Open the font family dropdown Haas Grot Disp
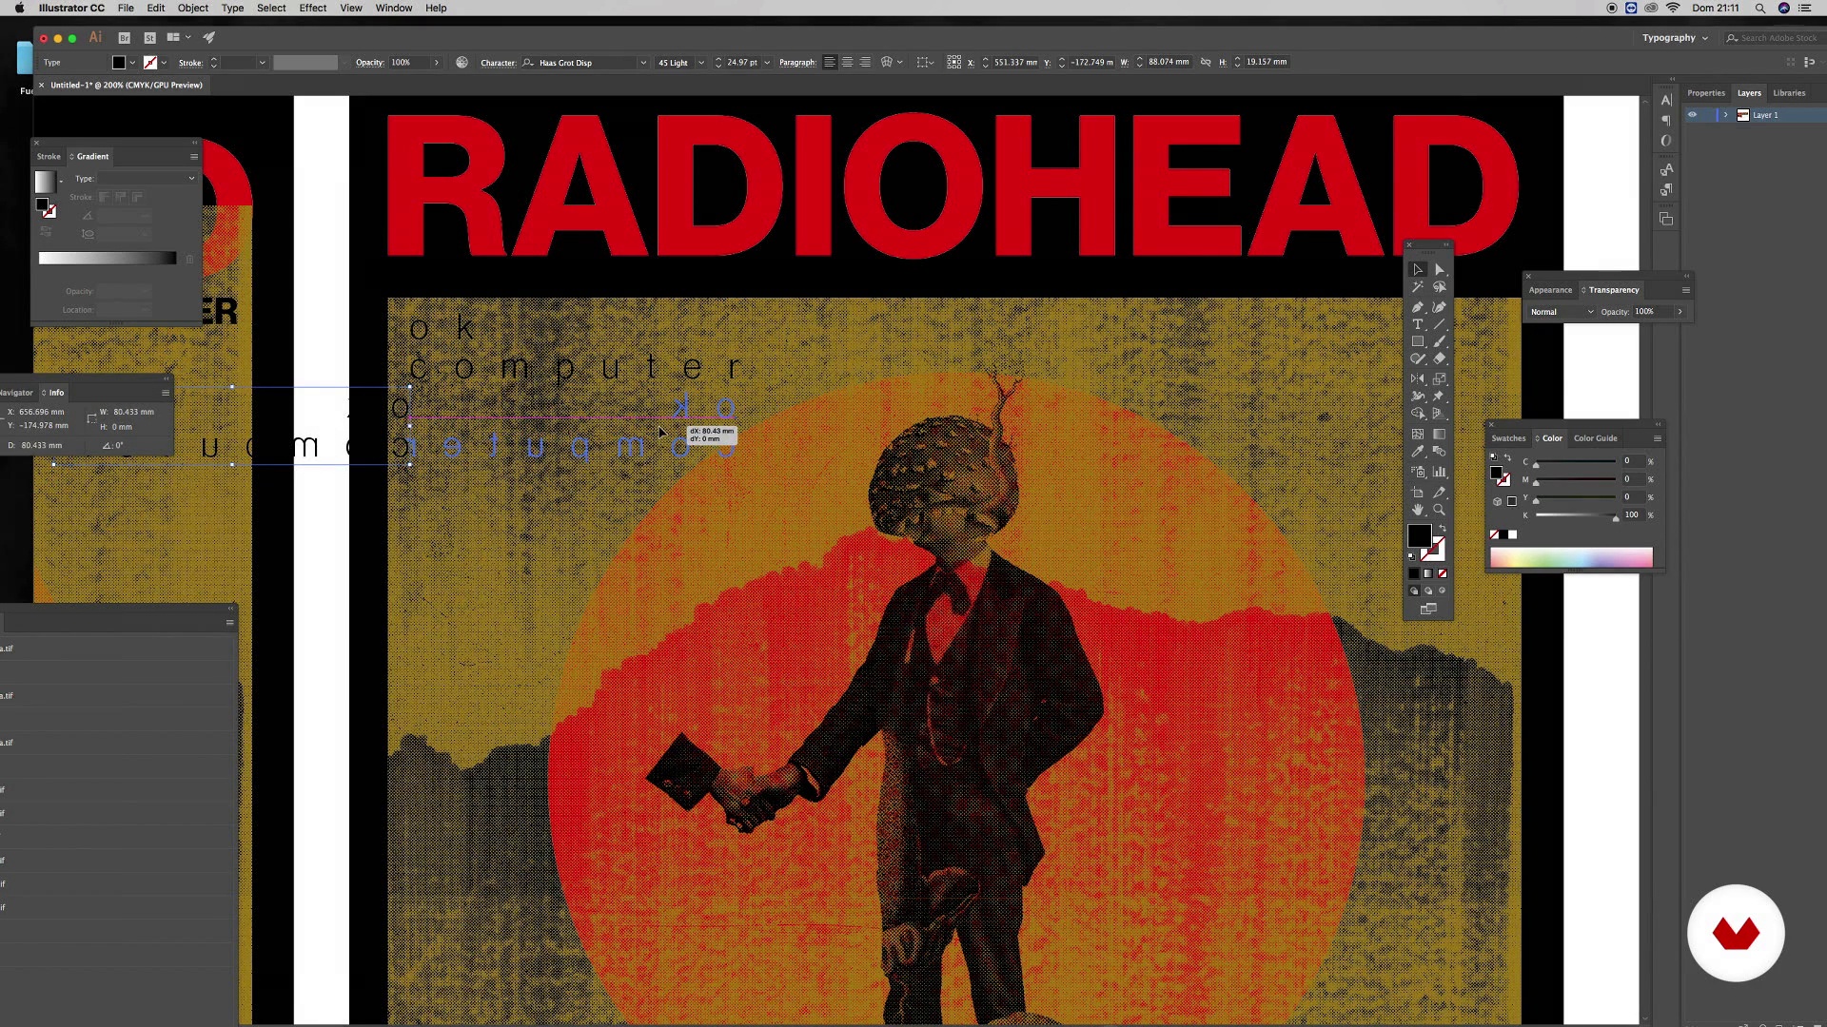The height and width of the screenshot is (1027, 1827). (x=643, y=63)
